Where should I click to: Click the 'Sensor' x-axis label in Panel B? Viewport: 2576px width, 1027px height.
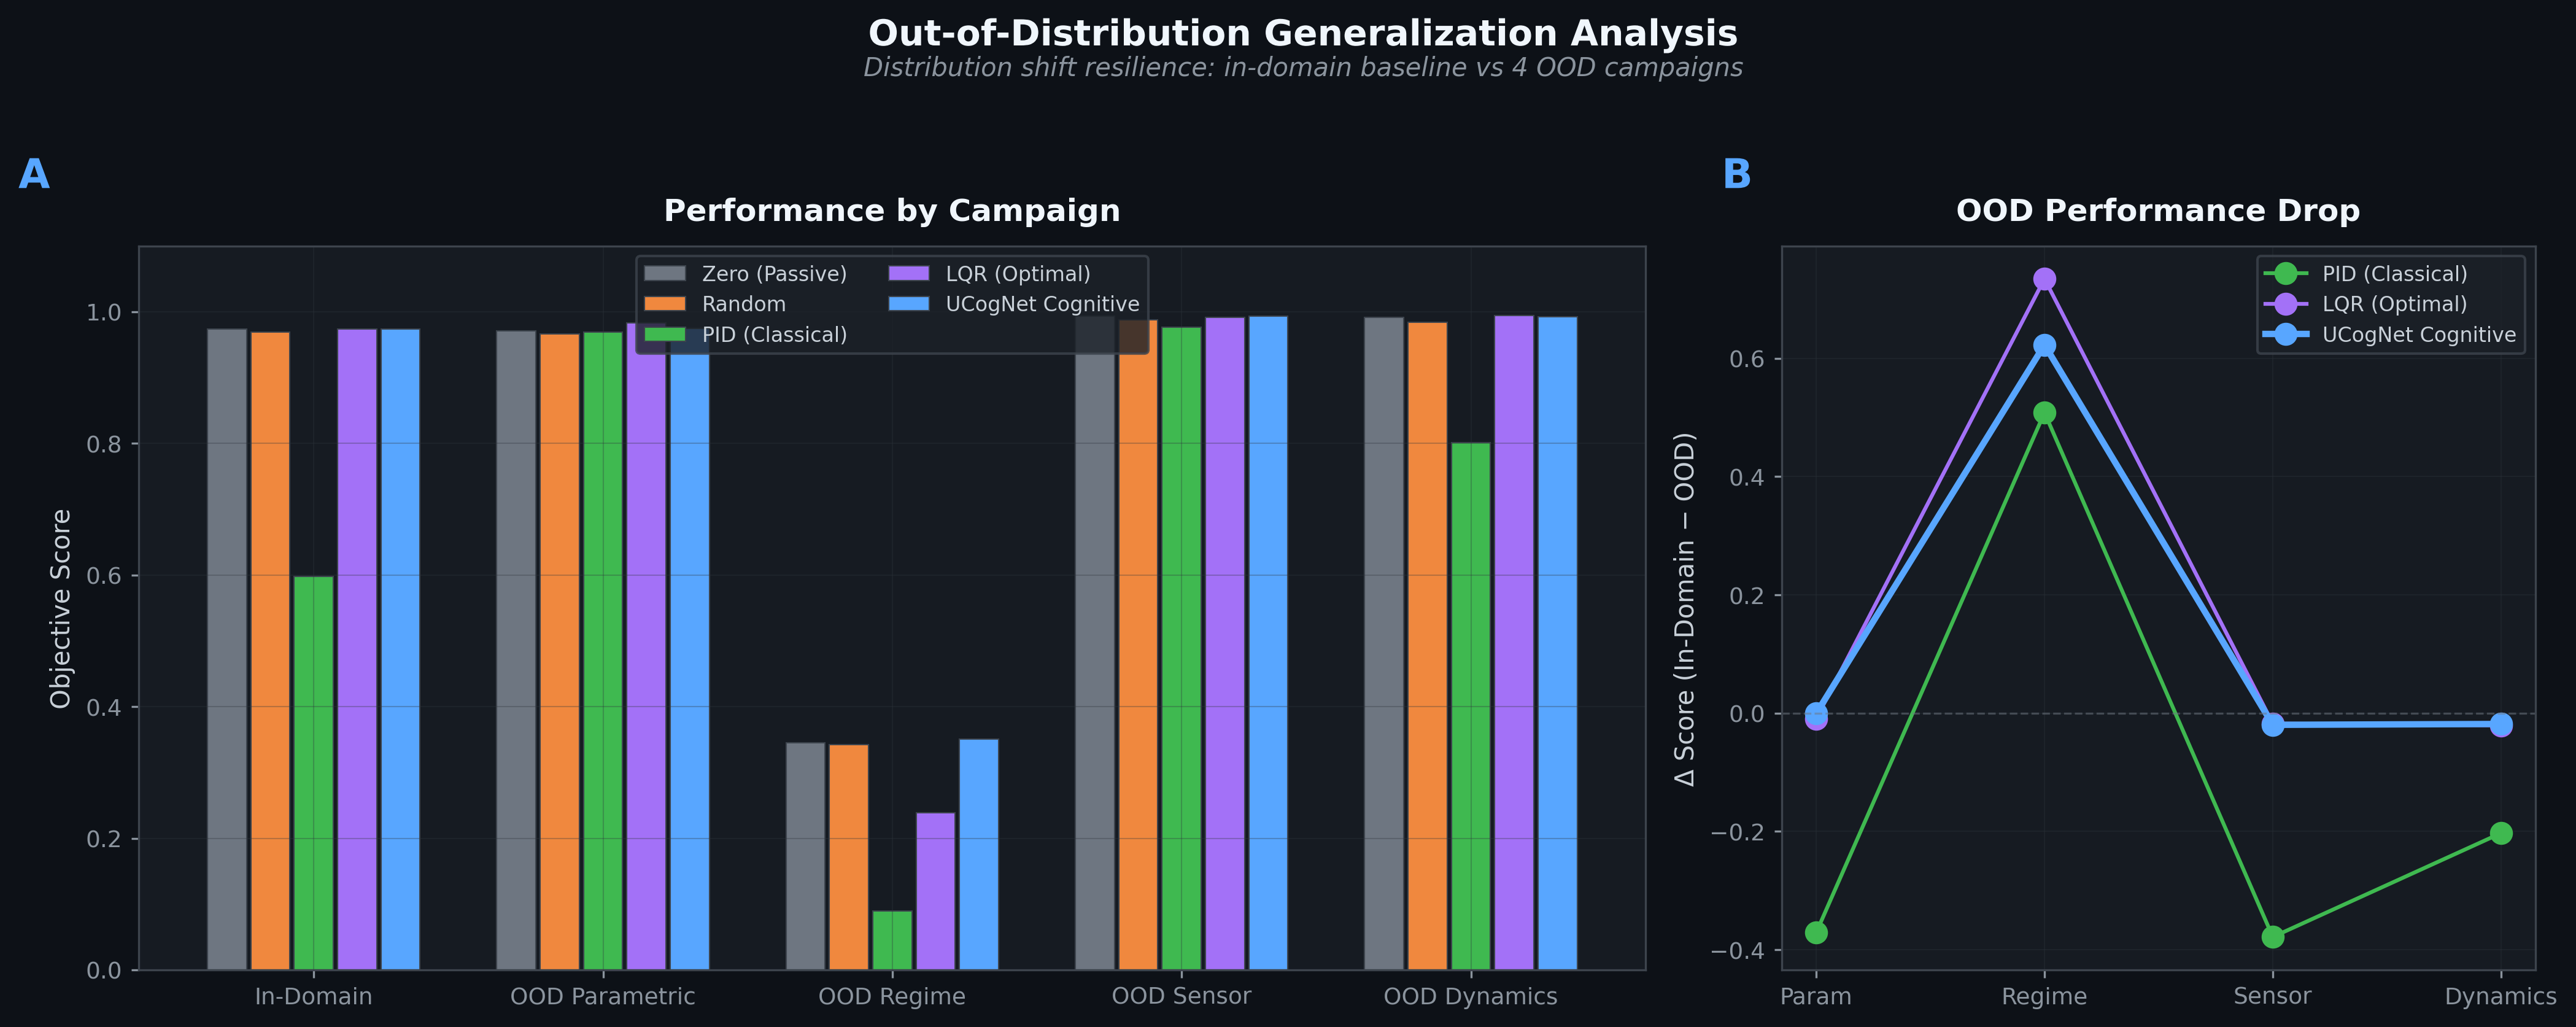(x=2272, y=997)
